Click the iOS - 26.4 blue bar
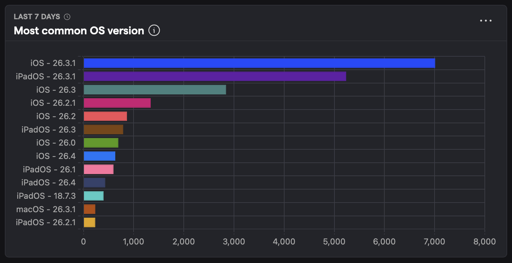Viewport: 512px width, 263px height. click(99, 156)
